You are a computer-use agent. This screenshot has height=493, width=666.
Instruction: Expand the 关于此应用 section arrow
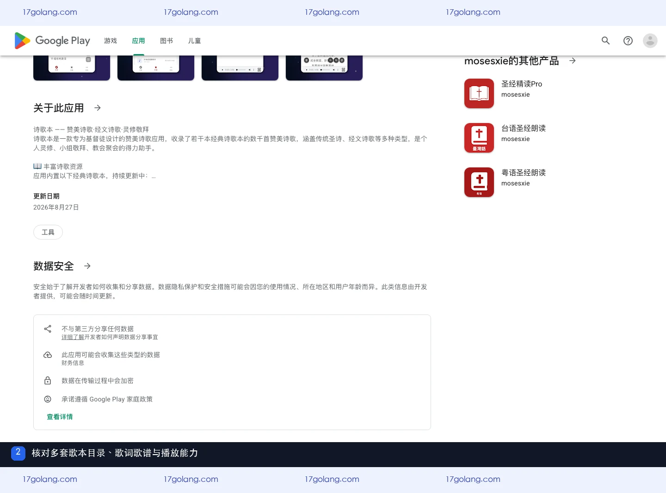coord(98,108)
